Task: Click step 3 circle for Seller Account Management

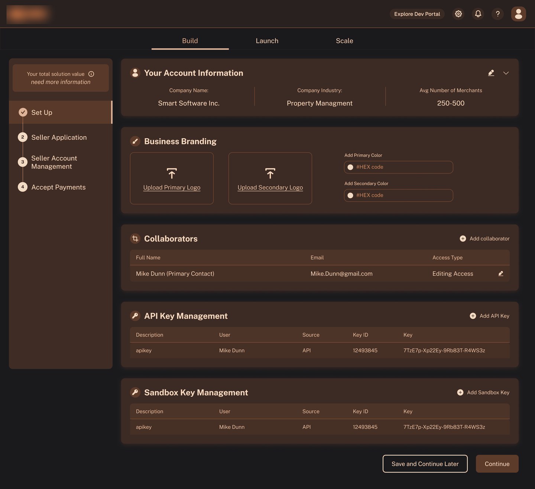Action: coord(23,162)
